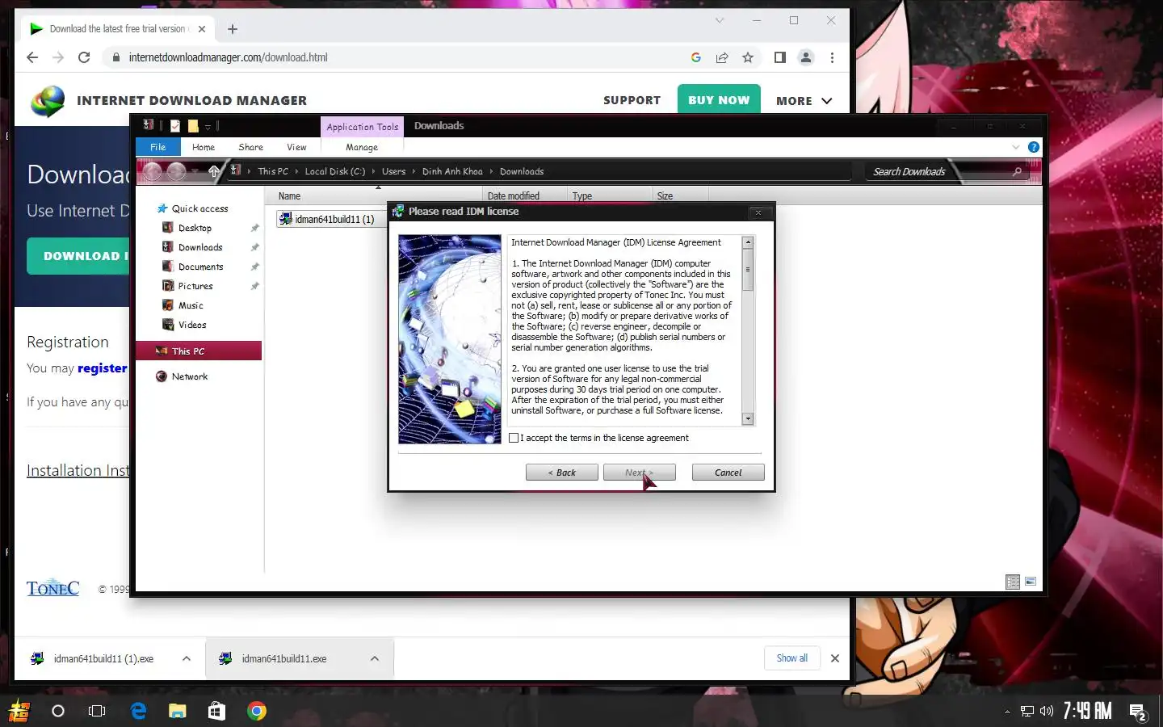Viewport: 1163px width, 727px height.
Task: Click Chrome share page icon
Action: 722,57
